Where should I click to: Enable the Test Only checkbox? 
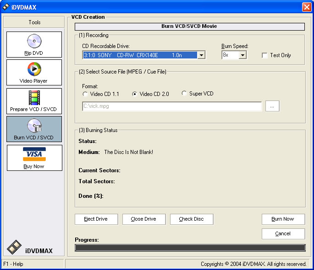[x=264, y=55]
